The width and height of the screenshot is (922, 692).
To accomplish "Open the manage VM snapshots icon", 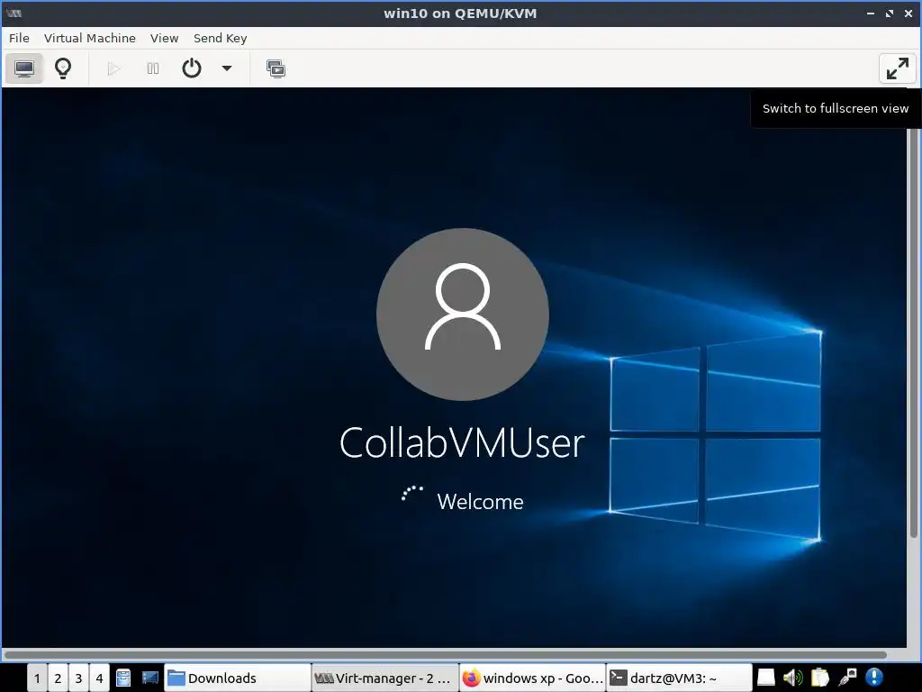I will click(276, 68).
